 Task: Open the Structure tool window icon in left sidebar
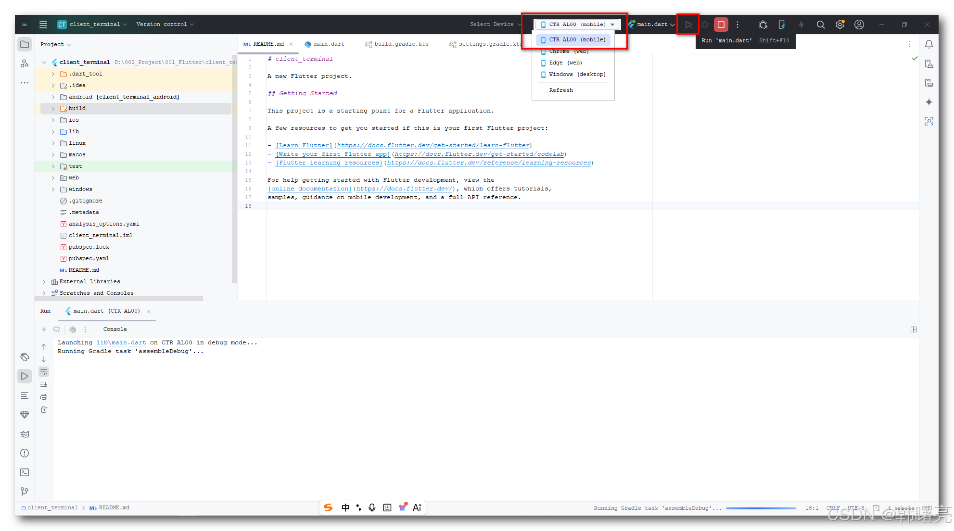coord(25,63)
